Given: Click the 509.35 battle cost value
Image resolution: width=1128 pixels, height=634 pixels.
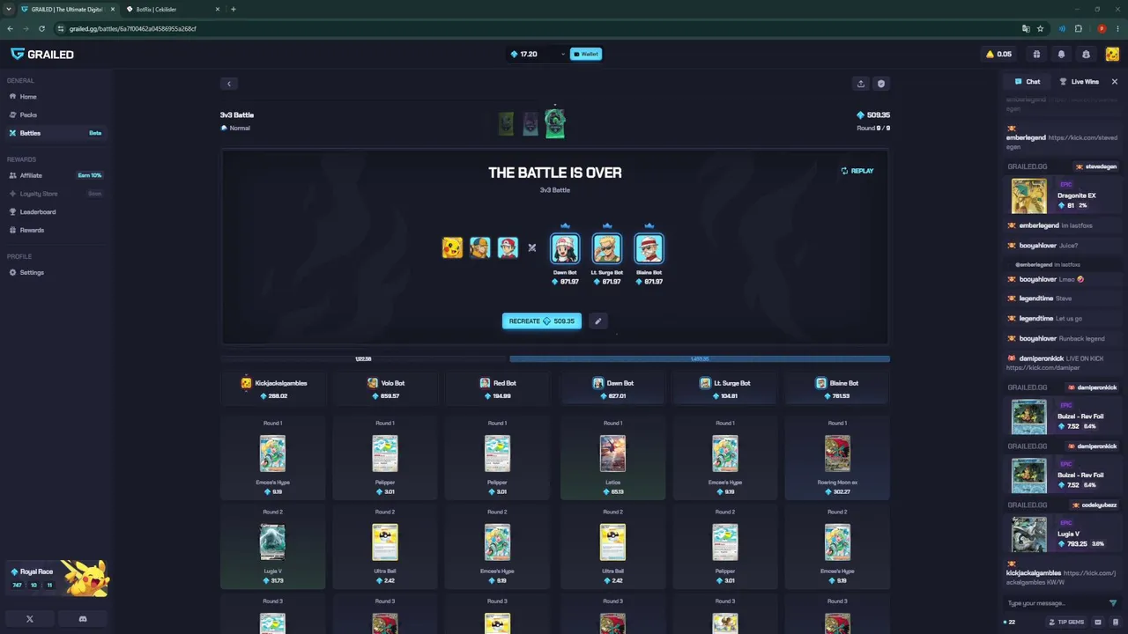Looking at the screenshot, I should (x=873, y=115).
